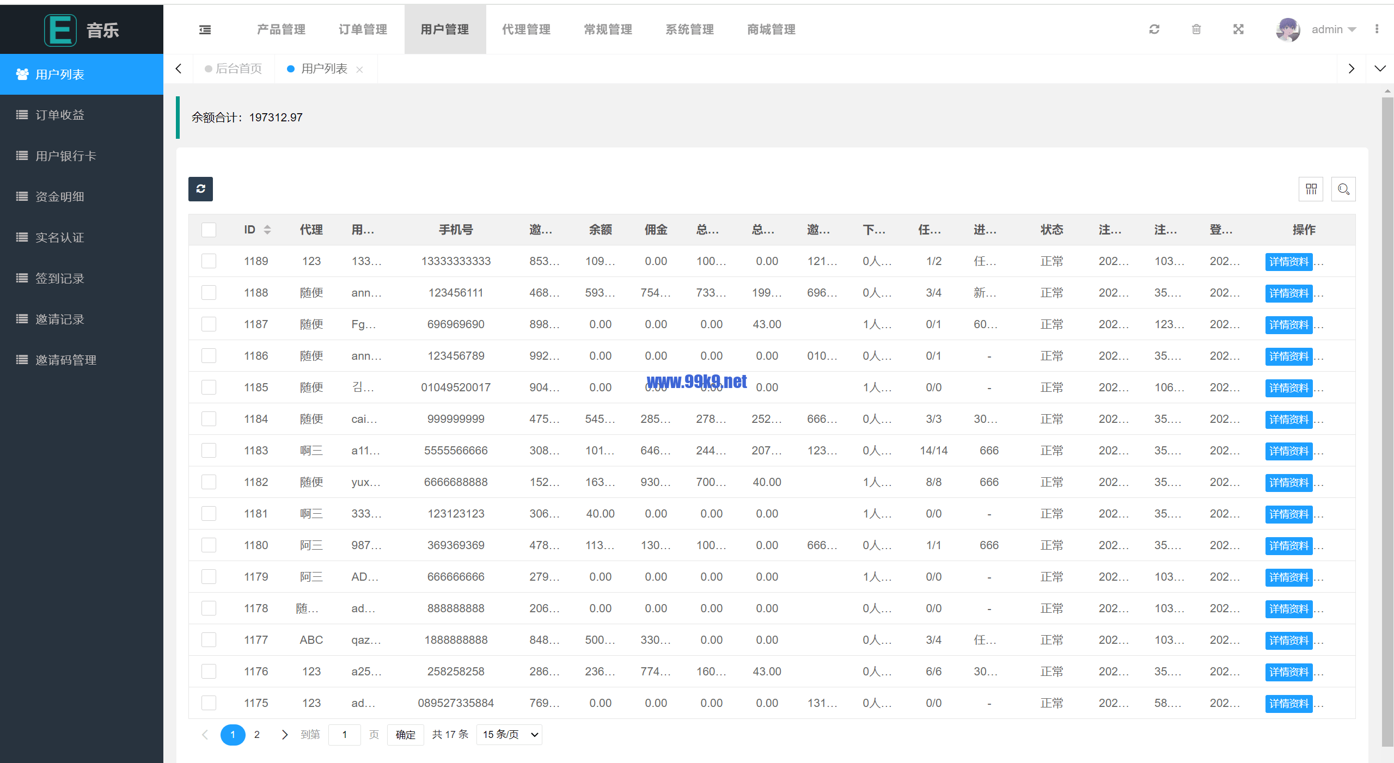Click the page number jump input field
The height and width of the screenshot is (763, 1394).
coord(345,735)
